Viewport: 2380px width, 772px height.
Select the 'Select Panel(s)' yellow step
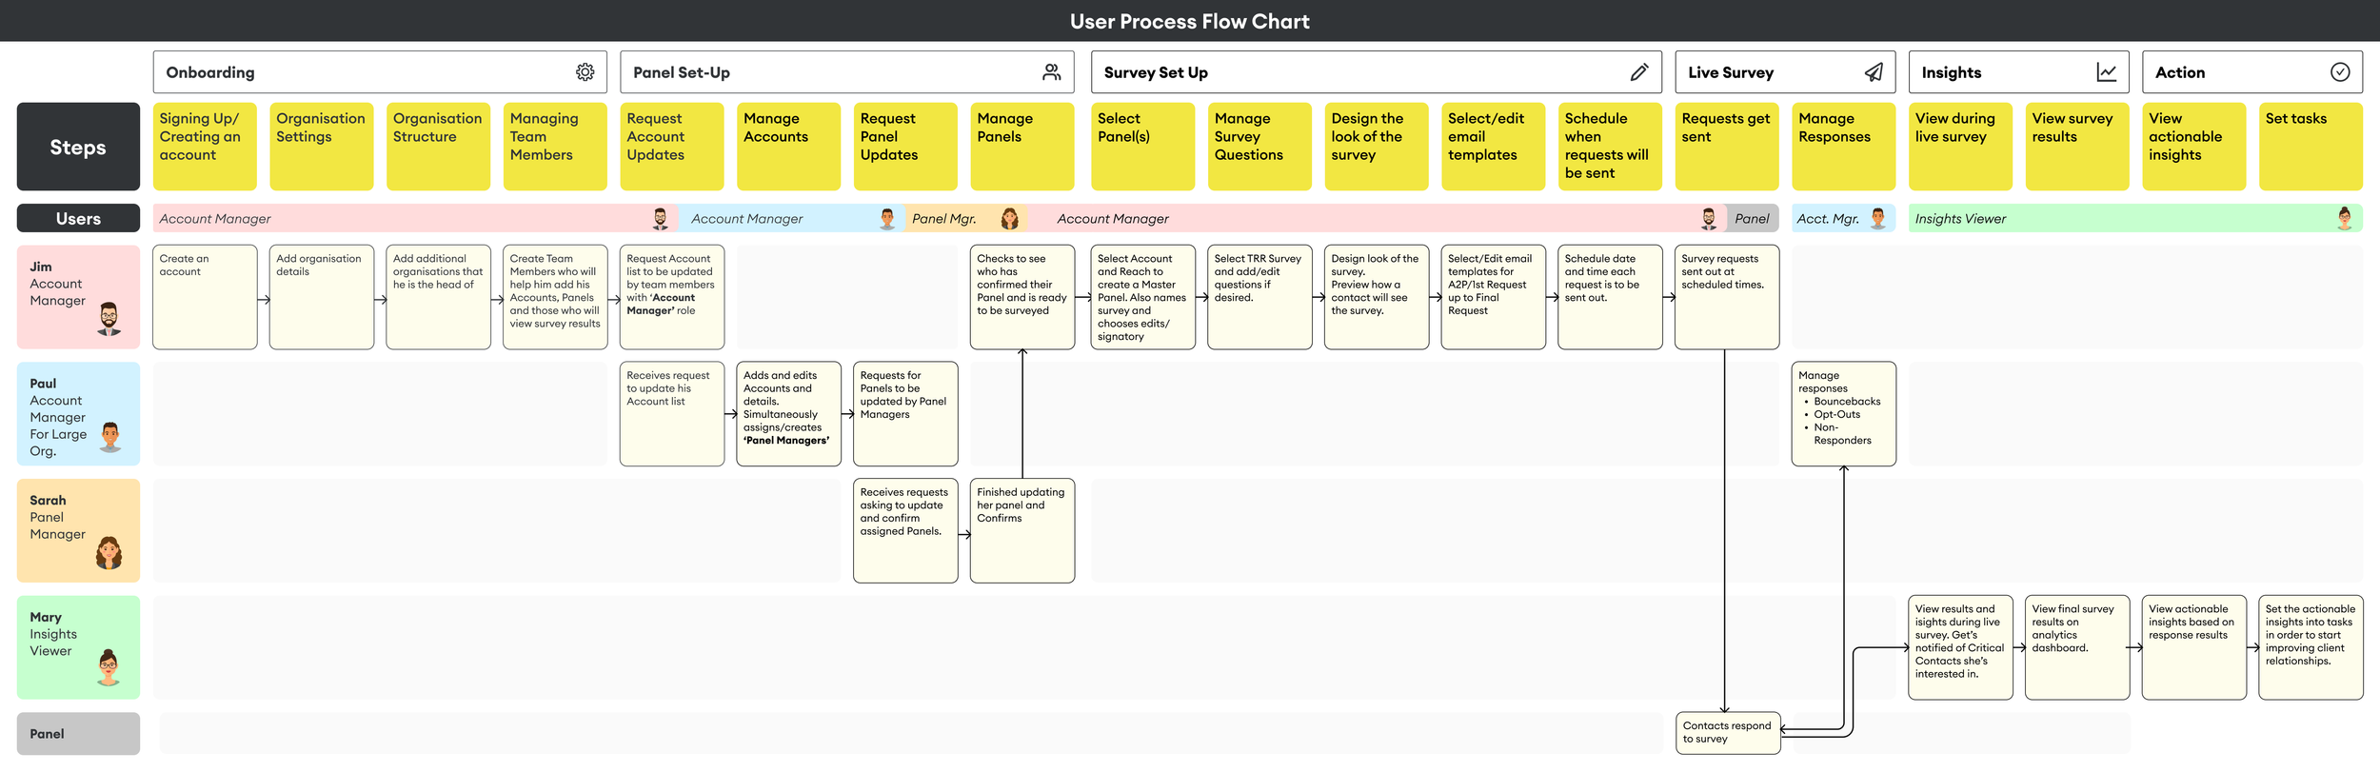pyautogui.click(x=1142, y=147)
